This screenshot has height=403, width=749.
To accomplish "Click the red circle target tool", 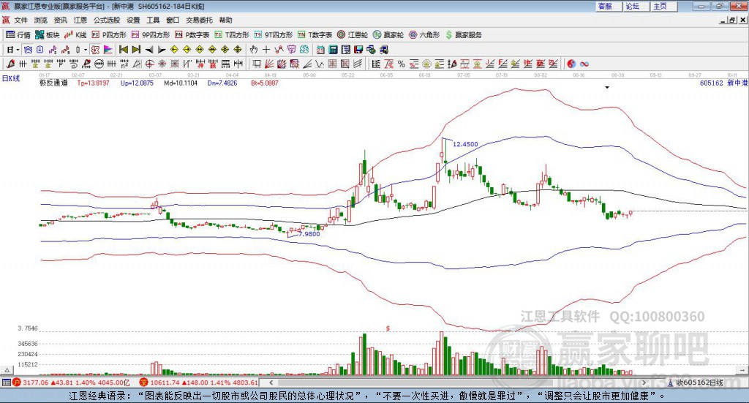I will [149, 64].
